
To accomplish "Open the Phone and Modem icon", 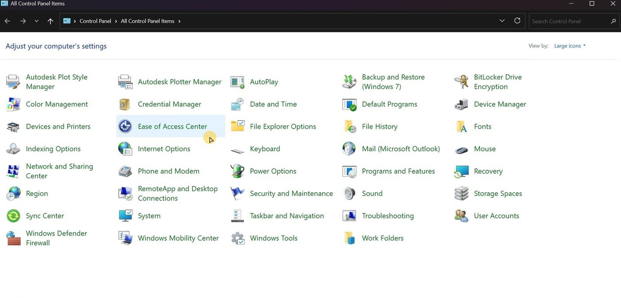I will 125,171.
